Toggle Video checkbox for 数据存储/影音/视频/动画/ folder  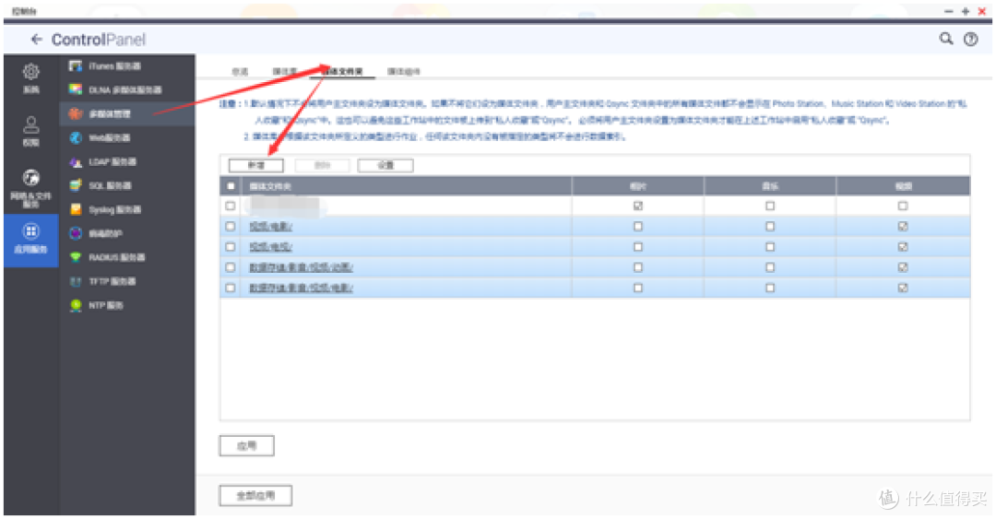point(903,267)
